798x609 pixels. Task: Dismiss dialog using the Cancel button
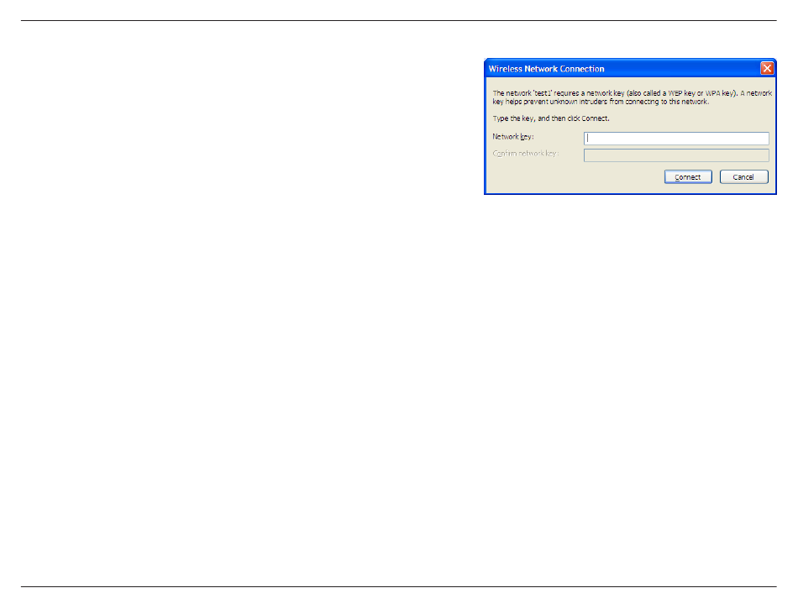743,176
